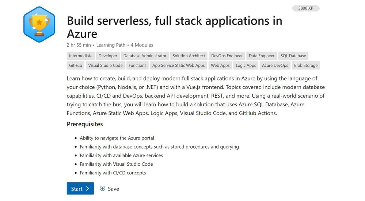Choose the Solution Architect tag

[189, 56]
